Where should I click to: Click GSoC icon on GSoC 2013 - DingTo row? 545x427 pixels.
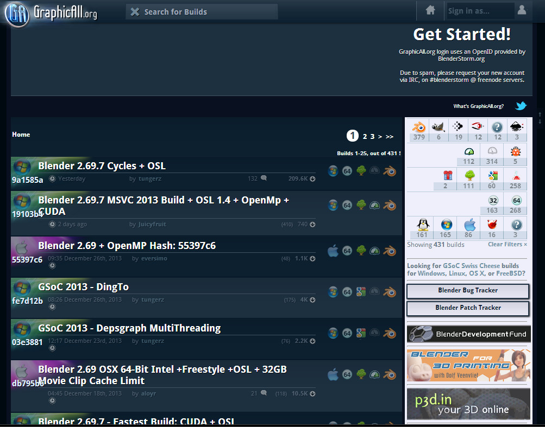361,291
